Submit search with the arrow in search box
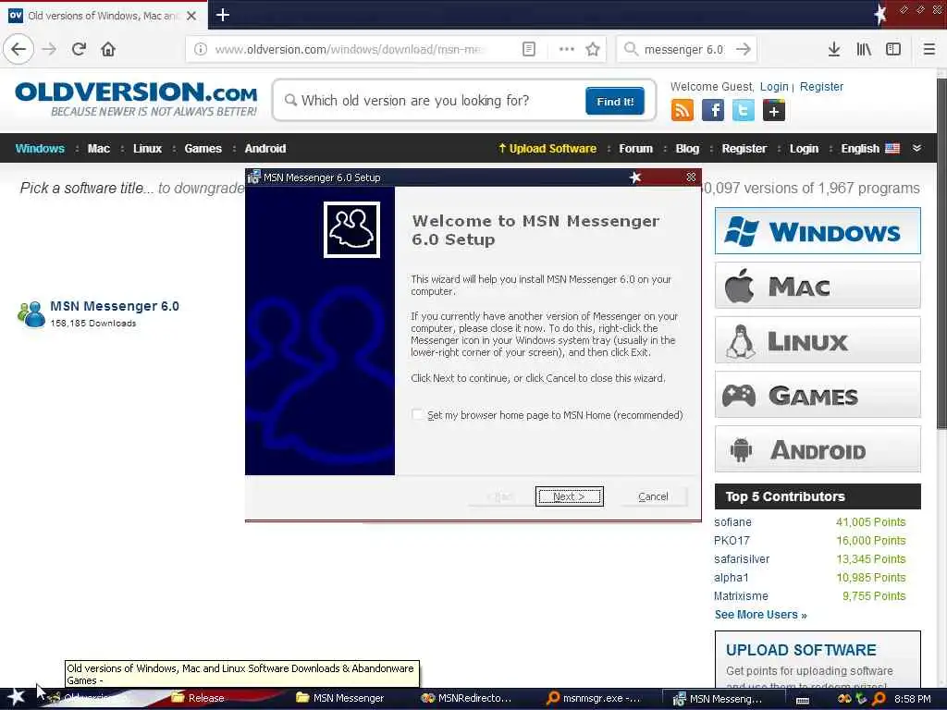 tap(743, 49)
